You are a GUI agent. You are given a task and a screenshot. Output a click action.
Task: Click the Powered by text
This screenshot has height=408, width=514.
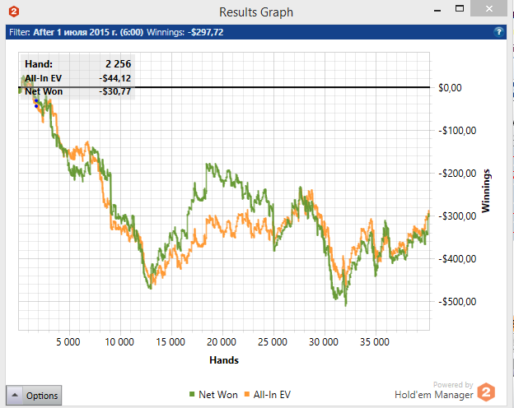tap(453, 384)
